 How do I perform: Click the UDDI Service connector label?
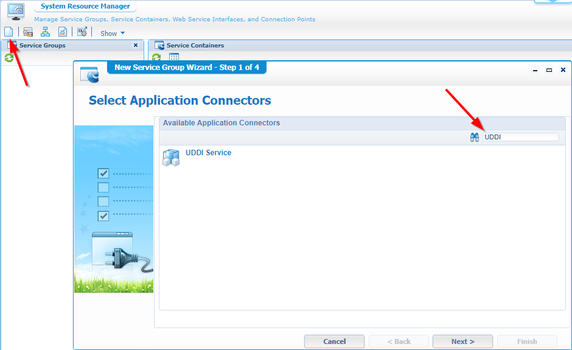pyautogui.click(x=208, y=153)
